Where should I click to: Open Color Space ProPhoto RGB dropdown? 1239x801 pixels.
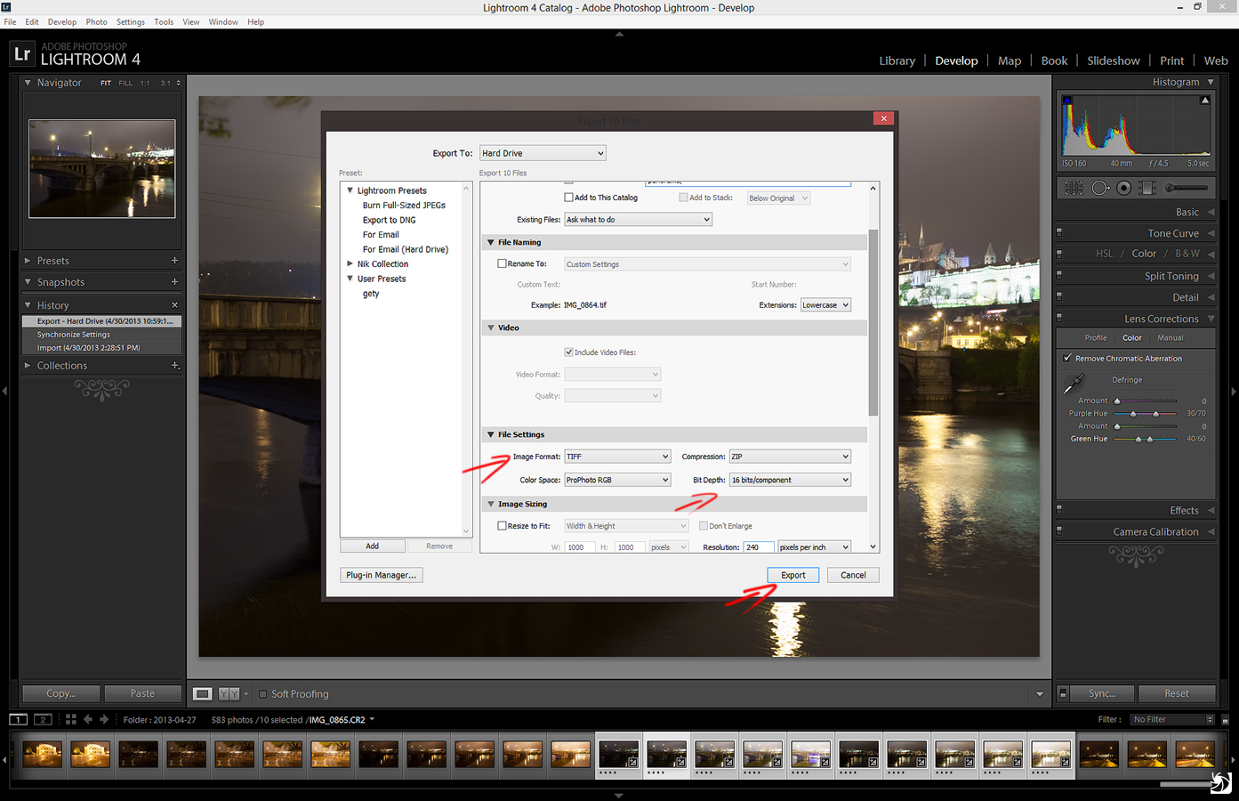coord(617,480)
